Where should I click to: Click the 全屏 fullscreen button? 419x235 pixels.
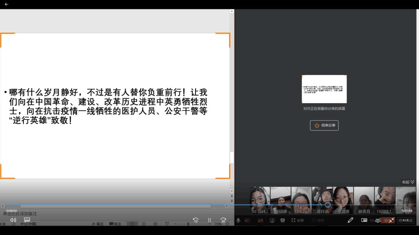click(x=297, y=220)
